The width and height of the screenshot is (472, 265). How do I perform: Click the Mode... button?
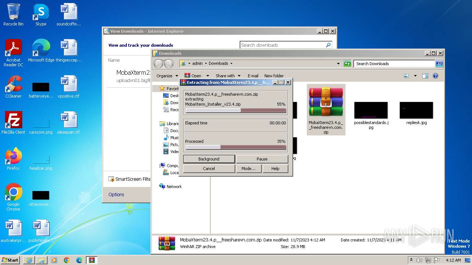click(x=249, y=169)
